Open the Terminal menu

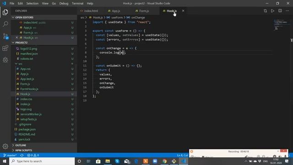coord(77,3)
